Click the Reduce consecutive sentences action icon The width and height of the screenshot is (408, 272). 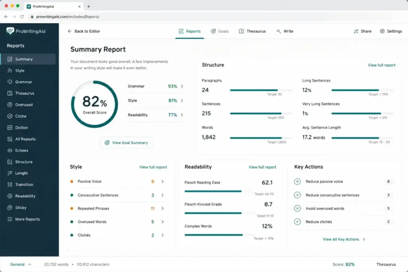[x=297, y=195]
